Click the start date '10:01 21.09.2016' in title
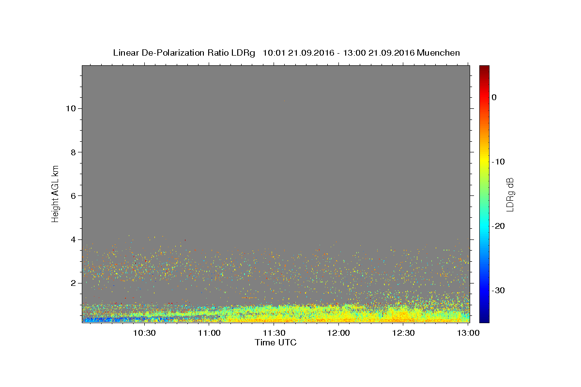This screenshot has height=387, width=581. [x=298, y=53]
